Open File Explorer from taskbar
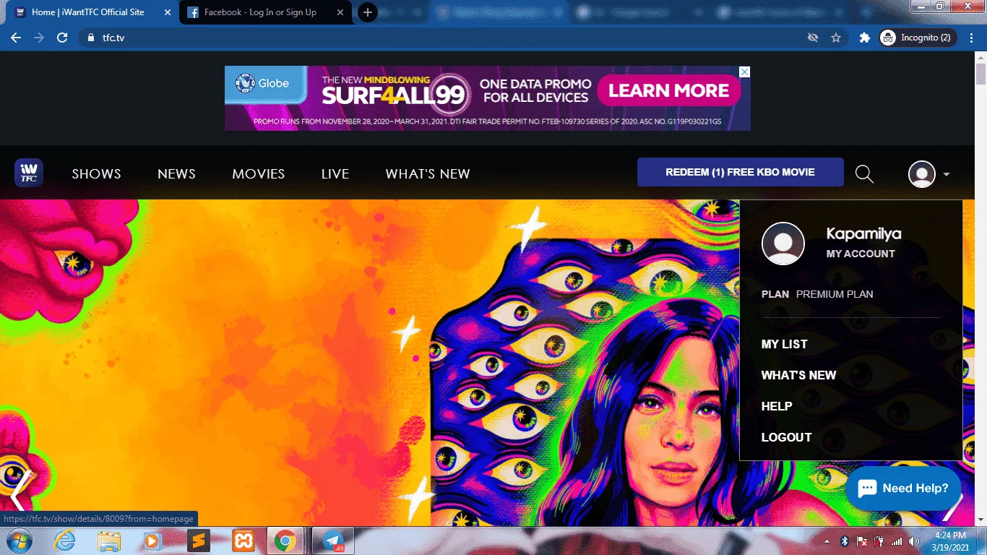Screen dimensions: 987x555 coord(109,541)
